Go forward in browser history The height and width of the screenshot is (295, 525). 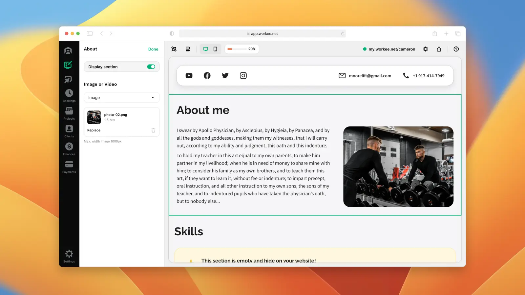tap(111, 33)
